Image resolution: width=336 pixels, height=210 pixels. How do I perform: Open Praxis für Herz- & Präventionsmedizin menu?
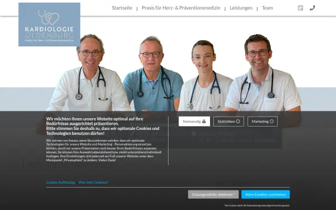181,8
